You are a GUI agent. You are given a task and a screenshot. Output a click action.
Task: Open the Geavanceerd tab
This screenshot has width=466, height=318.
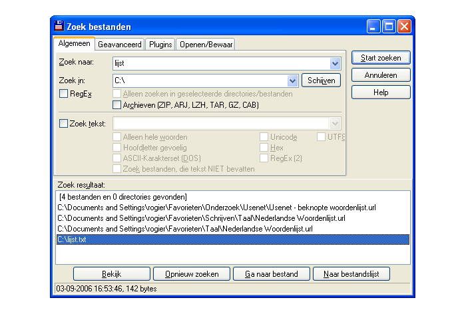tap(119, 45)
